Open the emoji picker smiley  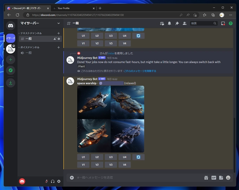pos(228,177)
